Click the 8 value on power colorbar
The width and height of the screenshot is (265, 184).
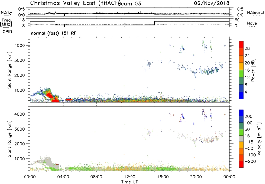[246, 85]
